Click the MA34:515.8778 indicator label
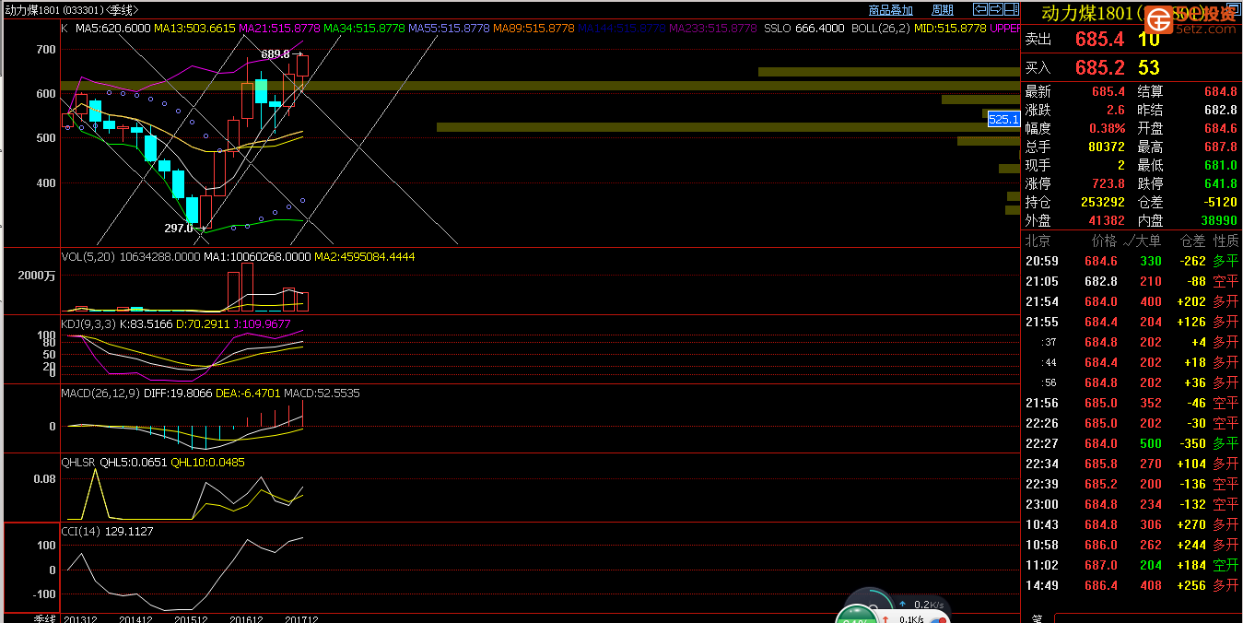 pyautogui.click(x=364, y=29)
